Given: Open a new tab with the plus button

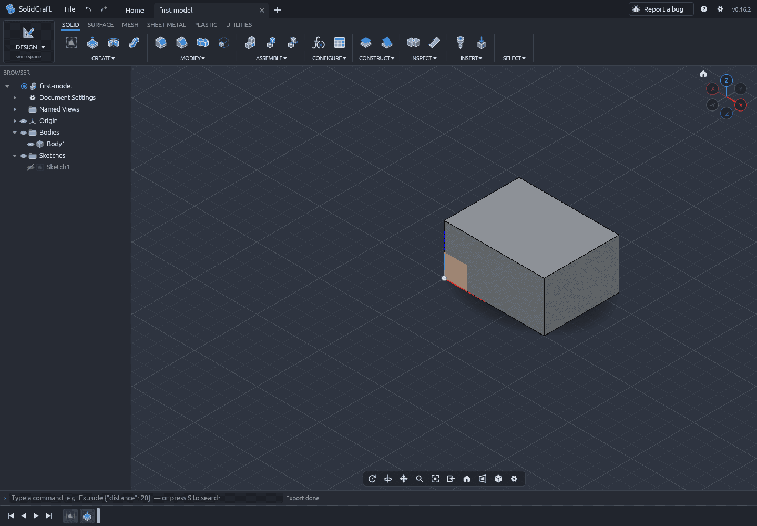Looking at the screenshot, I should [277, 10].
